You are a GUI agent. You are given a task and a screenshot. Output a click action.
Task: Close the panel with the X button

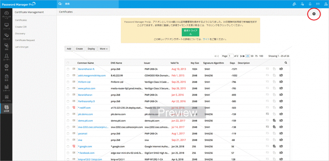click(314, 14)
